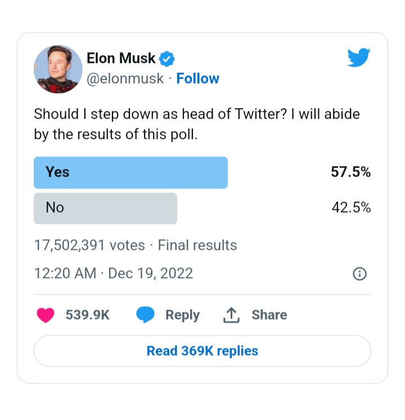Select the Yes poll result bar
Screen dimensions: 405x420
pyautogui.click(x=130, y=172)
